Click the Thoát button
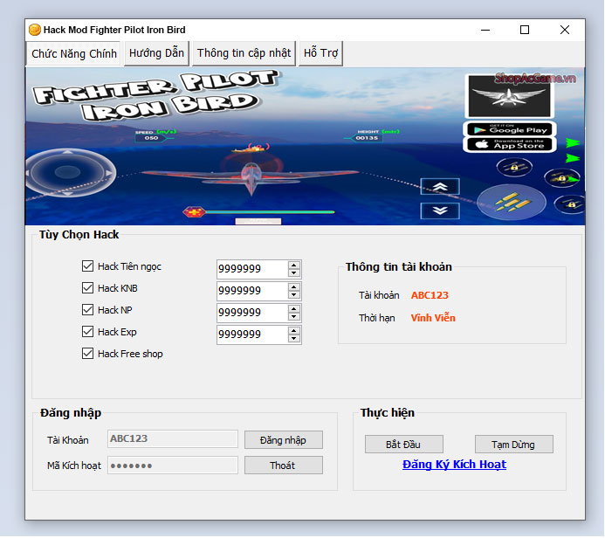The image size is (605, 538). [284, 466]
